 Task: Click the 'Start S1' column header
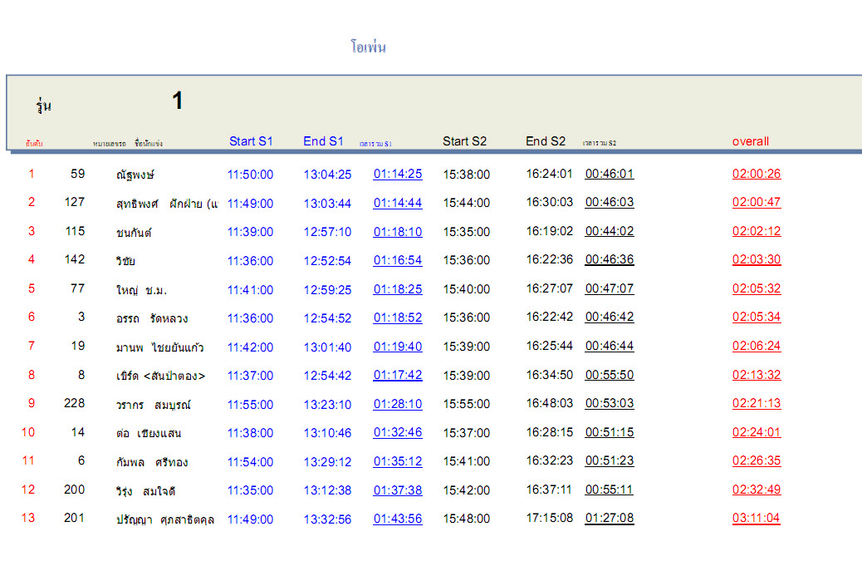click(251, 141)
